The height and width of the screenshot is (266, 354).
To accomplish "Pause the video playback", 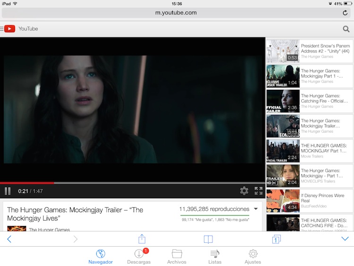I will click(8, 191).
